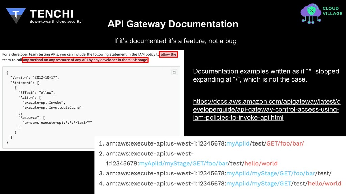Screen dimensions: 346x194
Task: Click sentence 'Documentation examples written as if' paragraph
Action: [x=266, y=75]
